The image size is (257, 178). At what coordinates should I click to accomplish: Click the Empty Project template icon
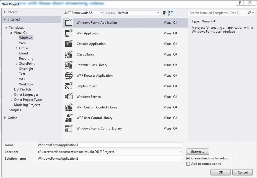[69, 86]
